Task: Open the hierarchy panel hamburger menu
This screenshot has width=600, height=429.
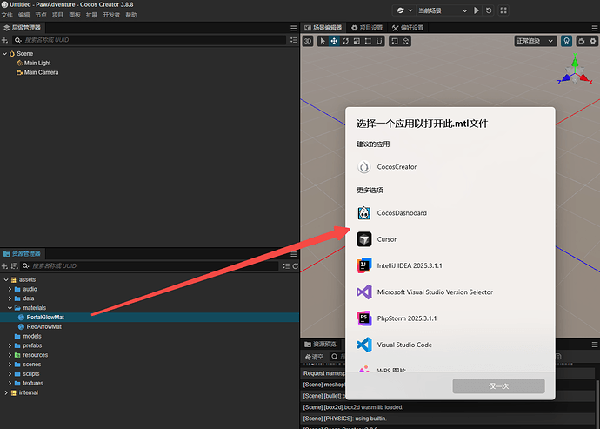Action: (x=294, y=28)
